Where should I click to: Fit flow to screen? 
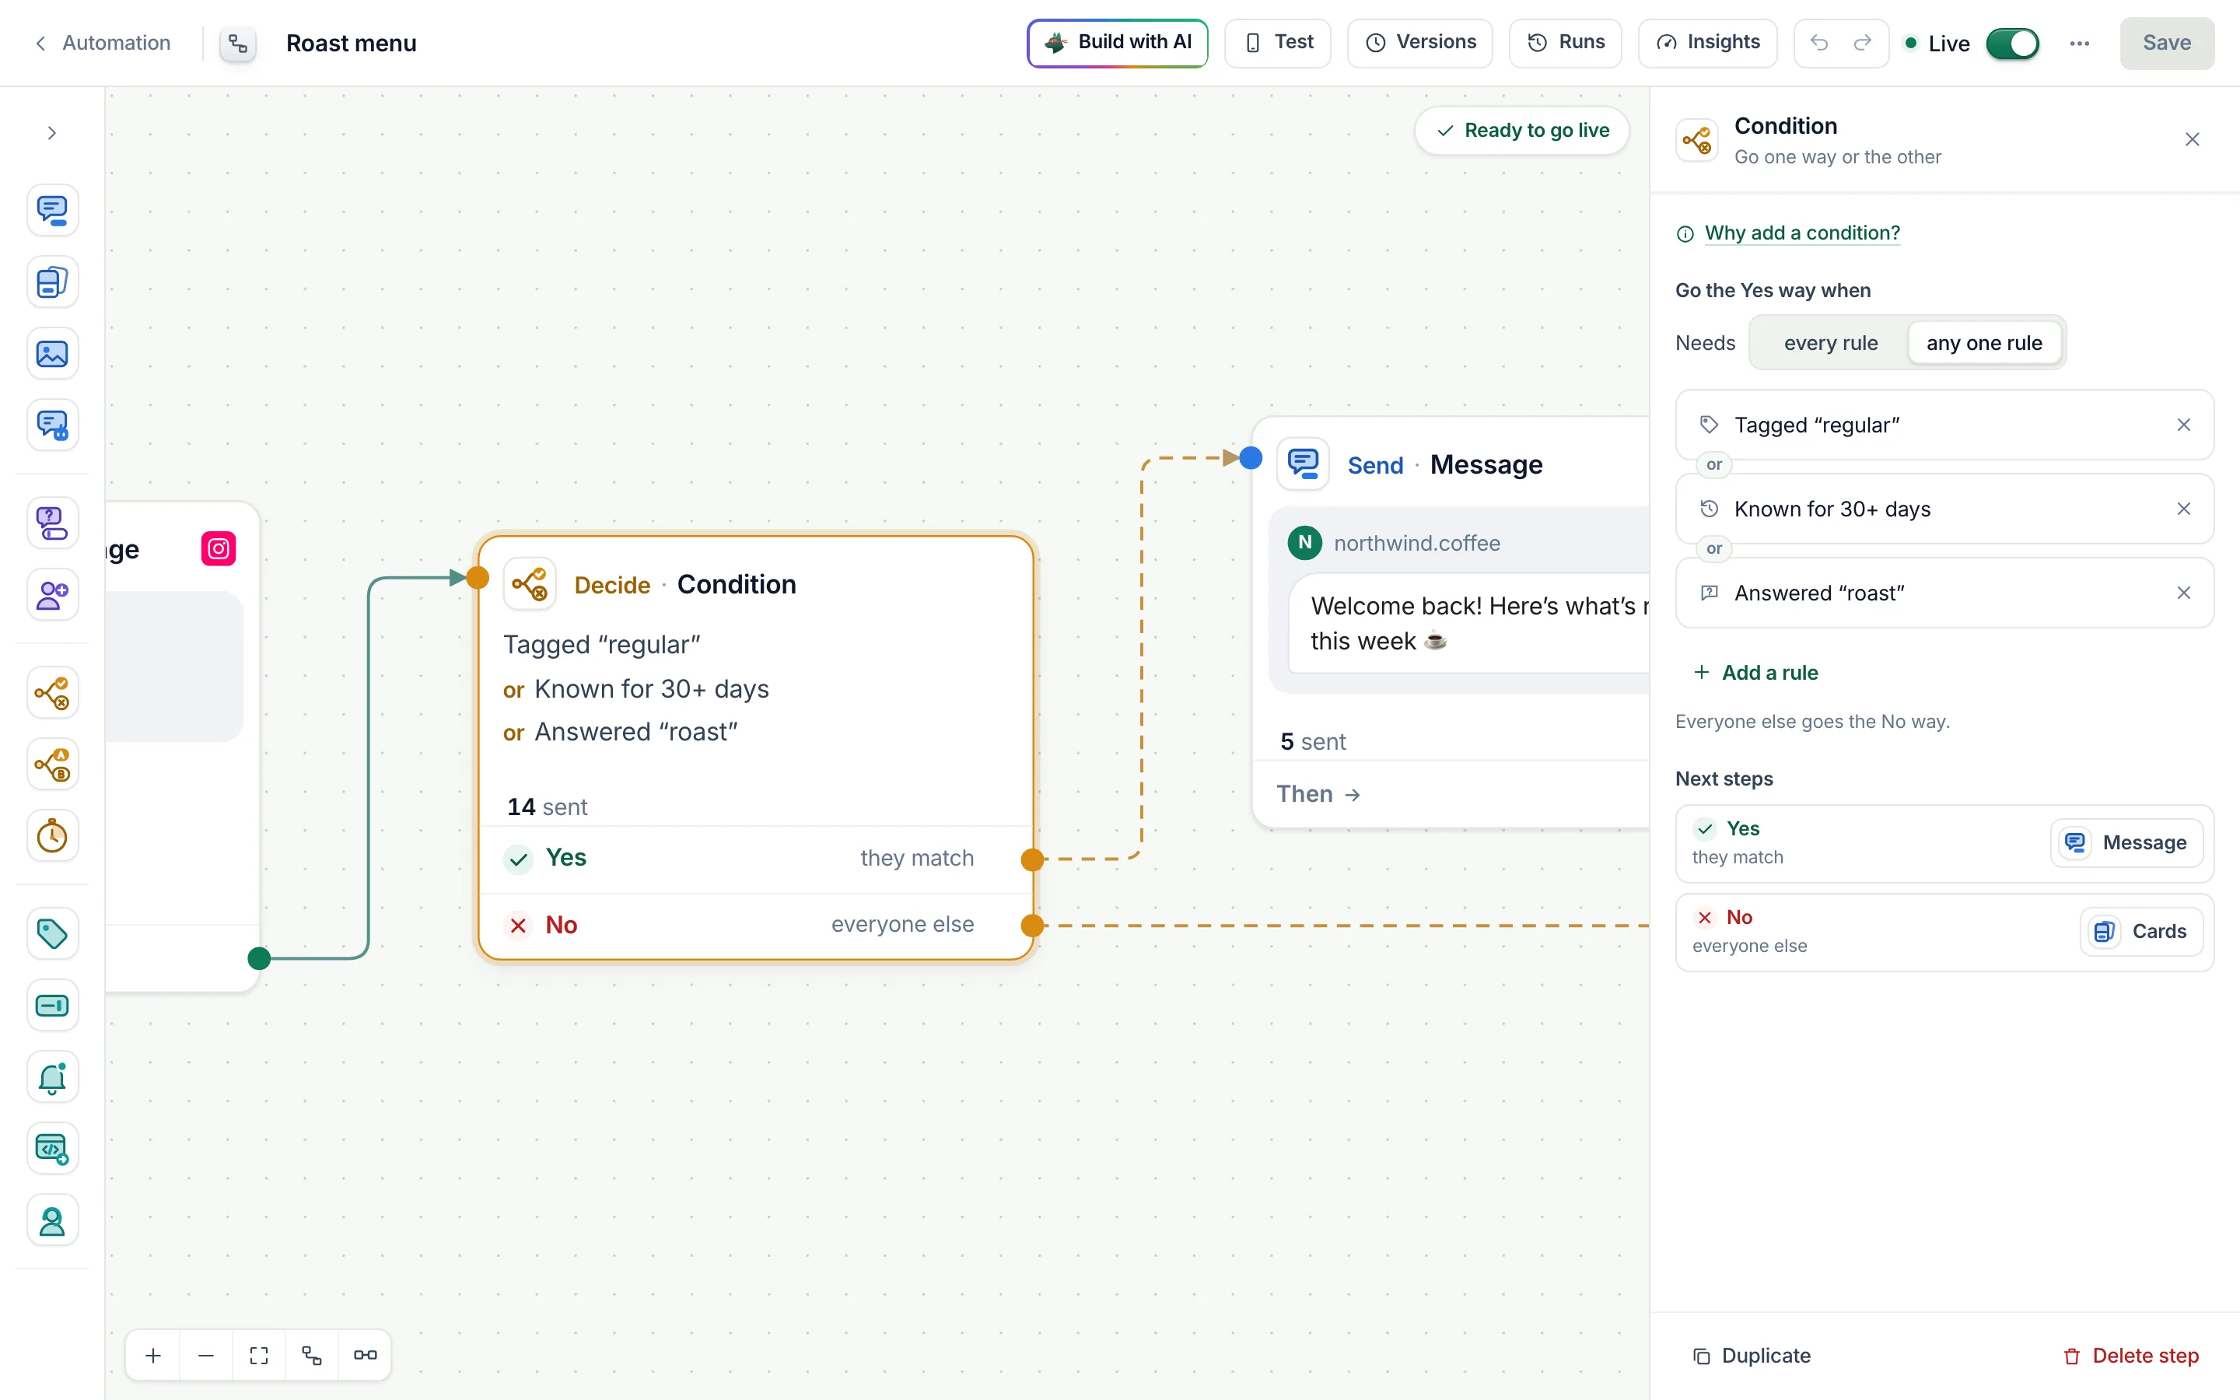259,1355
